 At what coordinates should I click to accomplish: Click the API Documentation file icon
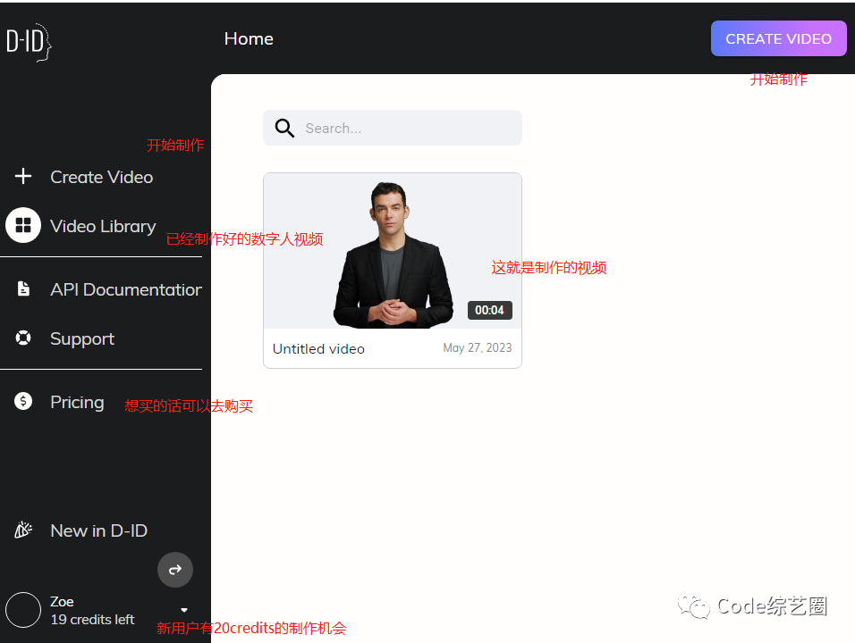tap(23, 288)
